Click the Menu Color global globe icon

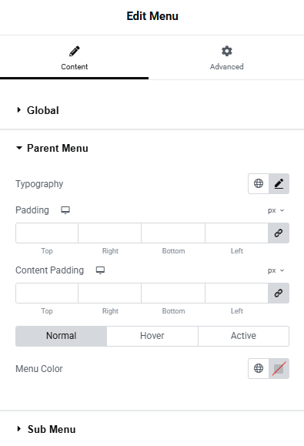[259, 368]
